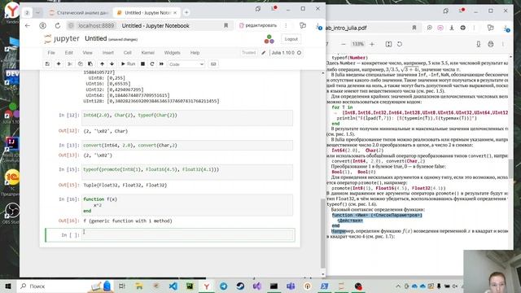
Task: Open the File menu
Action: click(51, 53)
